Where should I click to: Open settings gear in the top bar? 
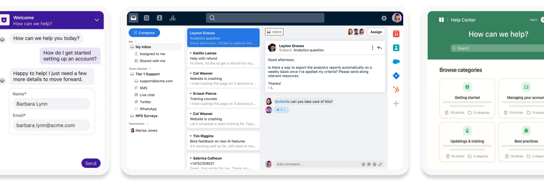pyautogui.click(x=384, y=18)
